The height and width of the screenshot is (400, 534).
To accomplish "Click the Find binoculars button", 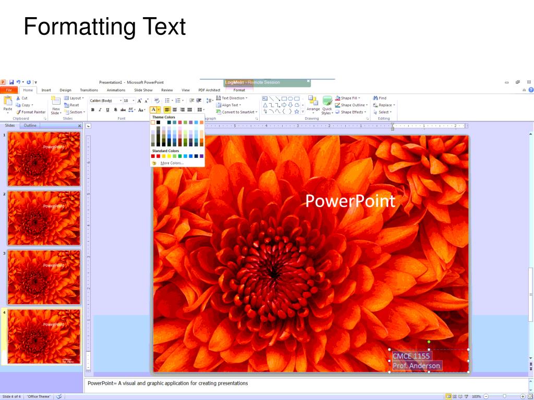I will [x=380, y=98].
